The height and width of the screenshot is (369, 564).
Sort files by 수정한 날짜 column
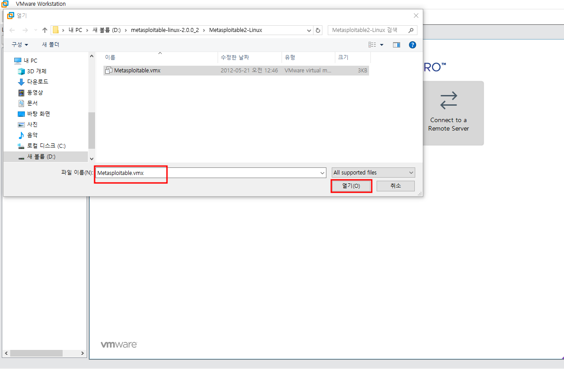point(250,58)
